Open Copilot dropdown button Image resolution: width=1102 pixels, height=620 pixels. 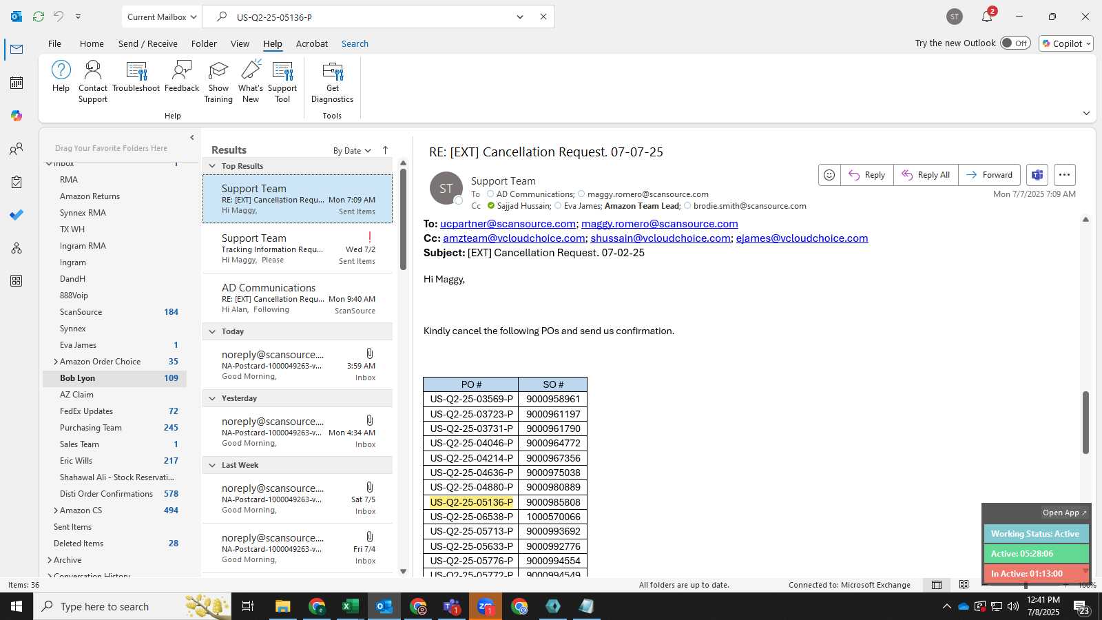[1066, 43]
